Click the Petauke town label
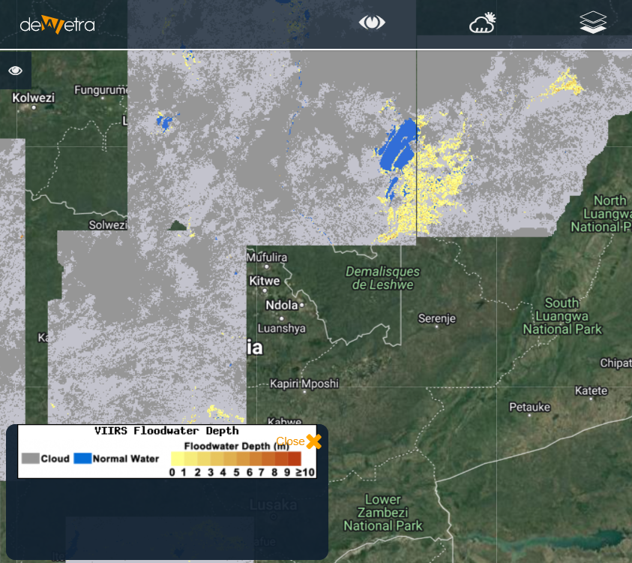The width and height of the screenshot is (632, 563). (x=529, y=407)
